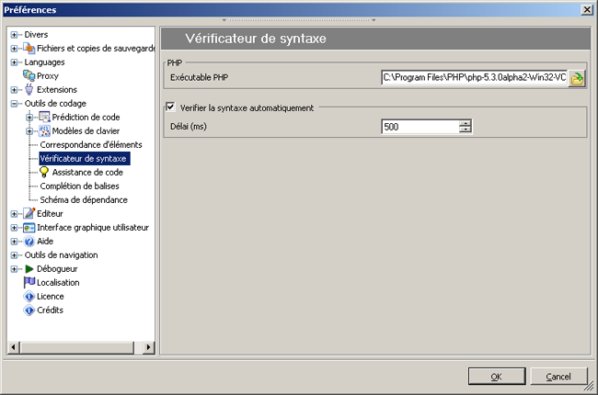Uncheck Verifier la syntaxe automatiquement
This screenshot has width=598, height=395.
click(x=169, y=107)
